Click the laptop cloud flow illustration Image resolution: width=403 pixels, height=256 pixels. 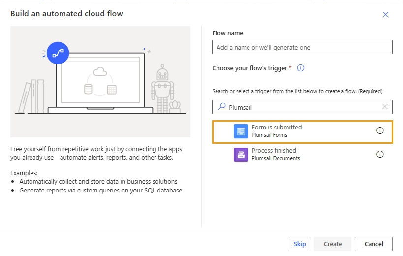tap(100, 82)
